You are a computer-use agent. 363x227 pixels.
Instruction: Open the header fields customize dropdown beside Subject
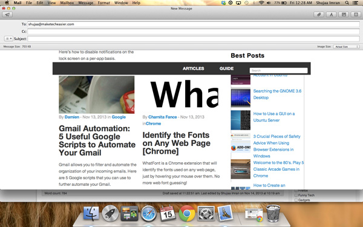[x=8, y=39]
